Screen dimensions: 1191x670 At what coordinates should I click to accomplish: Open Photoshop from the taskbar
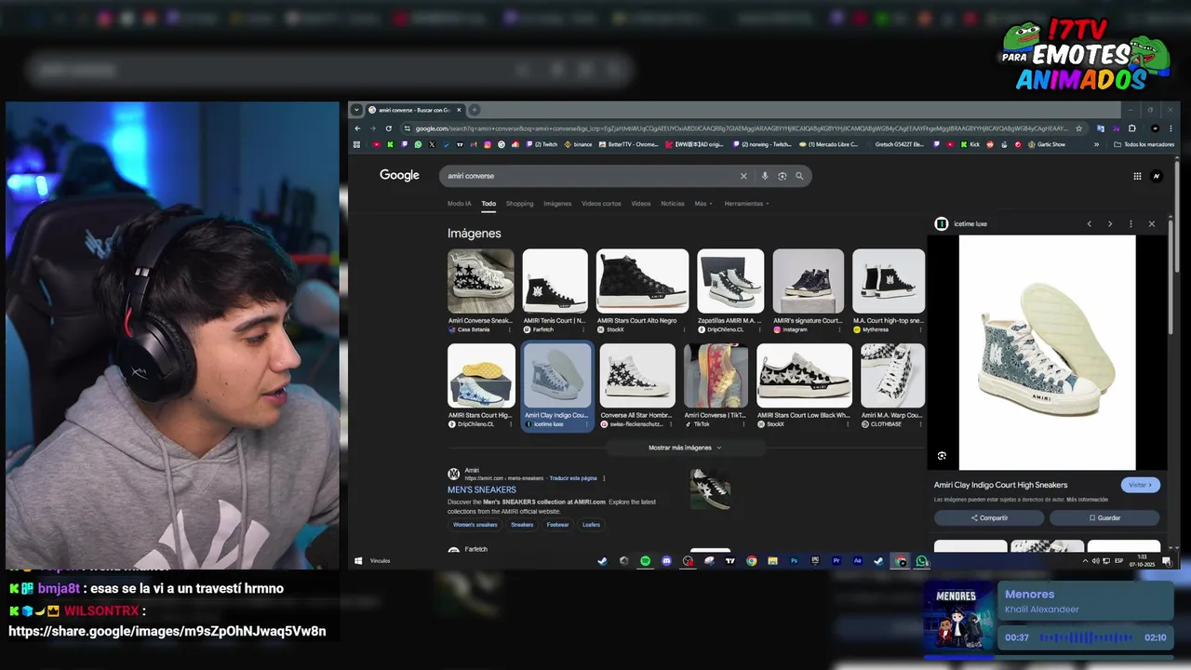(x=794, y=561)
